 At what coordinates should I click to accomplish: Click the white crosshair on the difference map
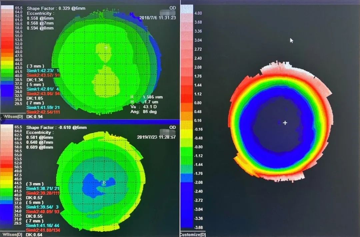click(285, 123)
